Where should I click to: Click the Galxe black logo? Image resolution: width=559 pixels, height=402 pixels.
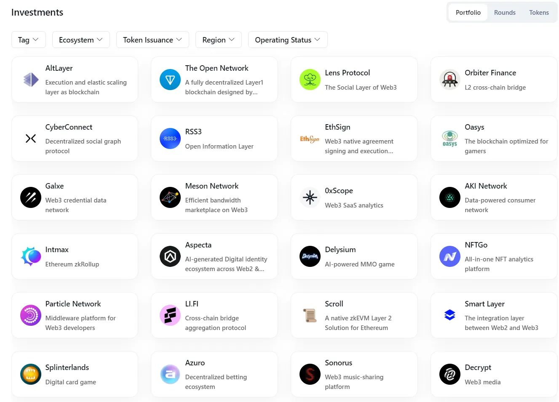(31, 197)
